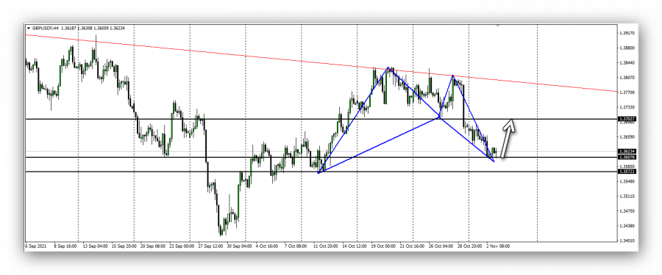Click the 19 Oct 00:00 time label
This screenshot has width=662, height=275.
point(383,246)
